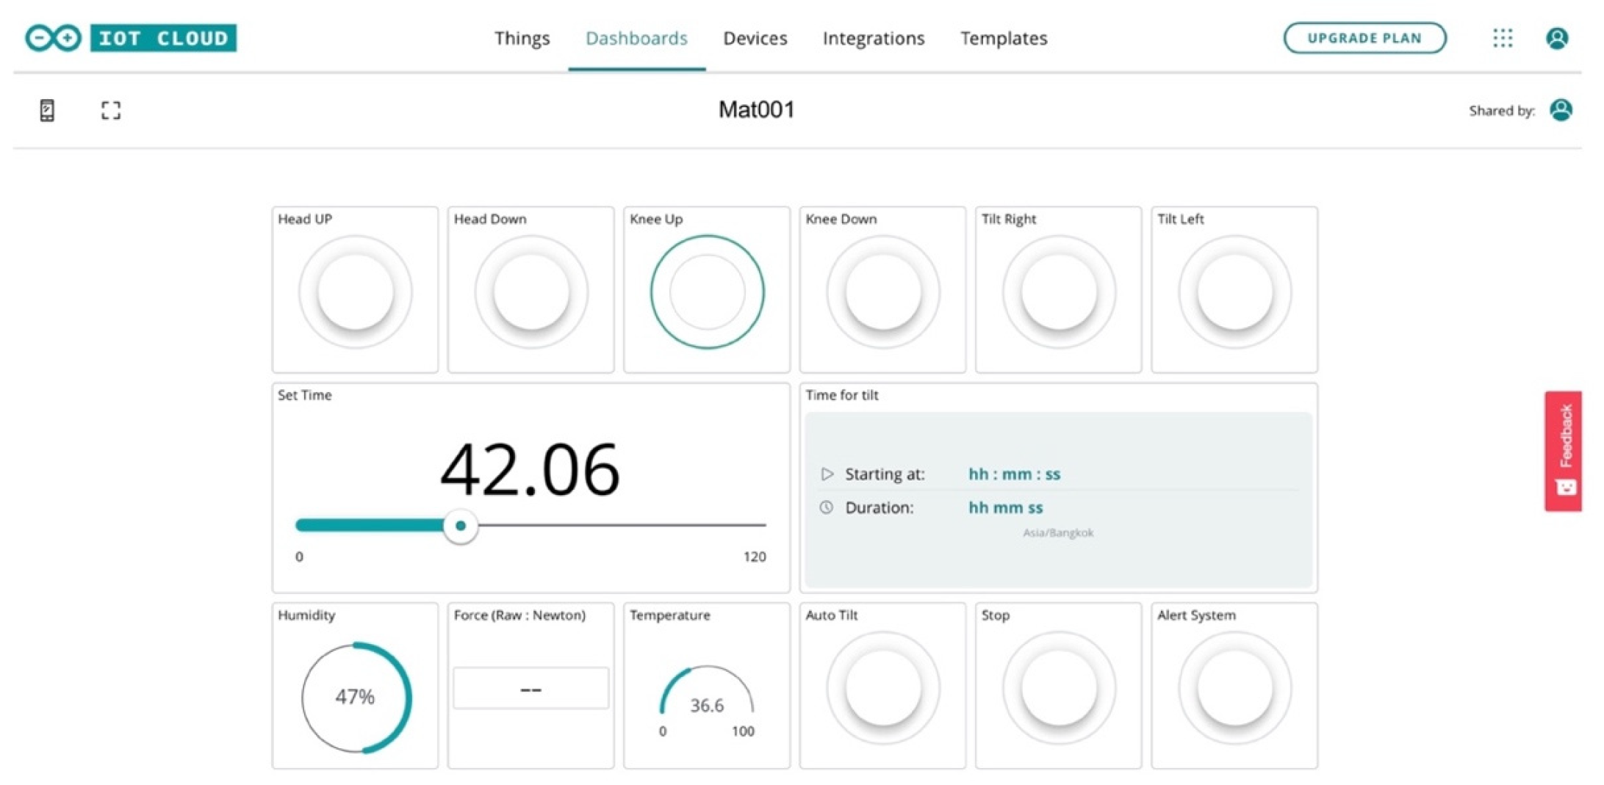
Task: Click the Force (Raw : Newton) value field
Action: click(530, 687)
